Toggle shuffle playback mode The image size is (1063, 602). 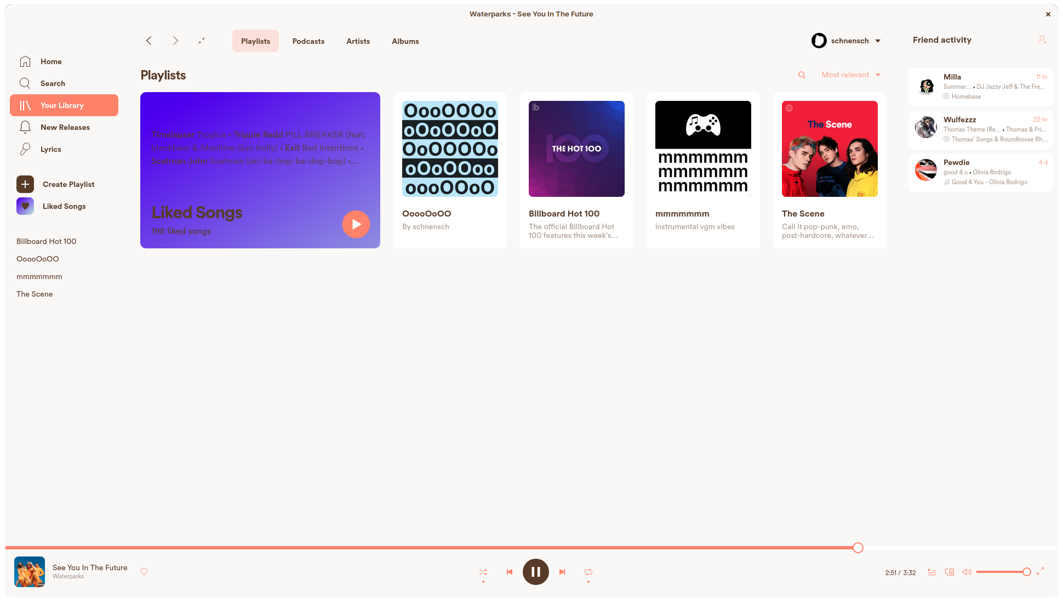click(x=483, y=572)
